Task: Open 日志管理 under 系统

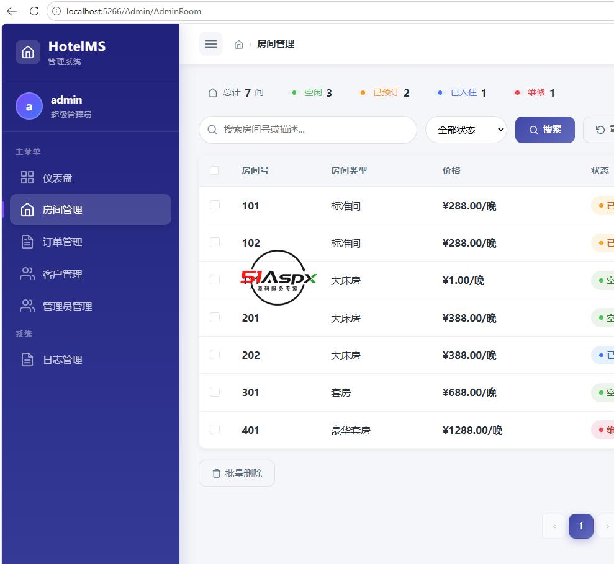Action: (x=91, y=359)
